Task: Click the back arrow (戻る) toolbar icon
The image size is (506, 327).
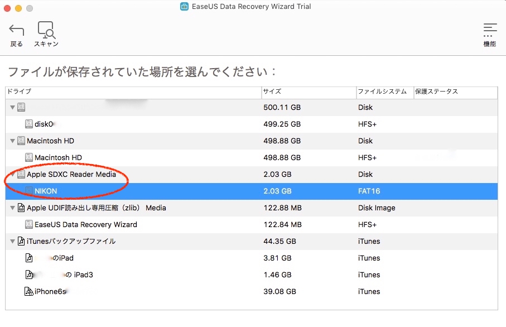Action: click(17, 30)
